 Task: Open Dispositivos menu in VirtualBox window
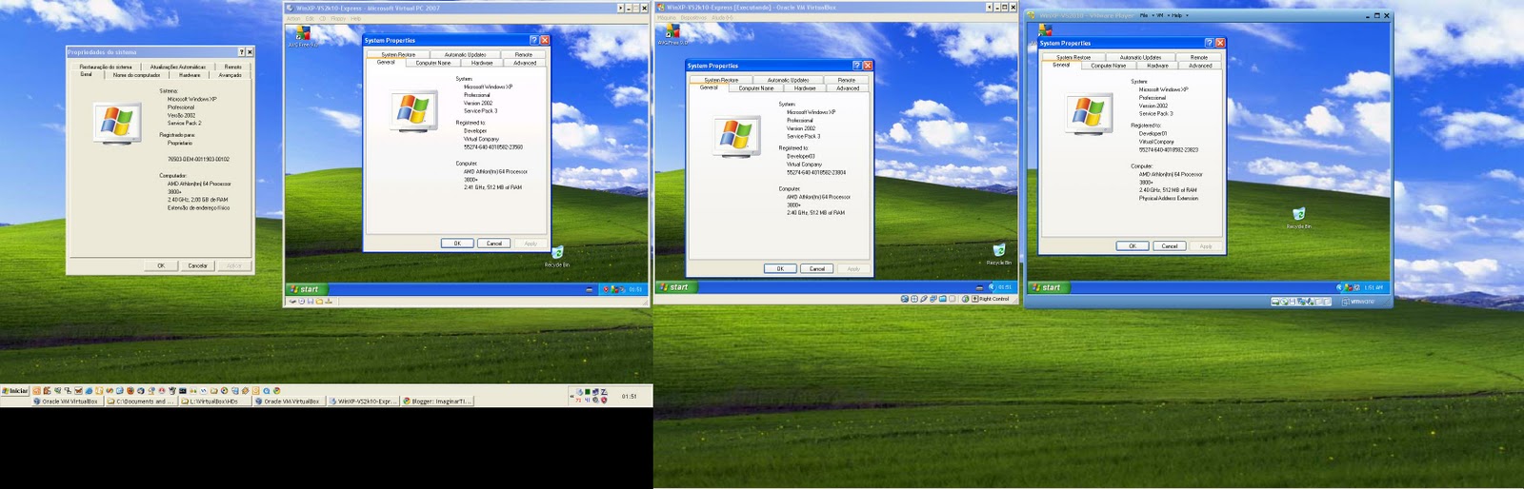click(693, 17)
